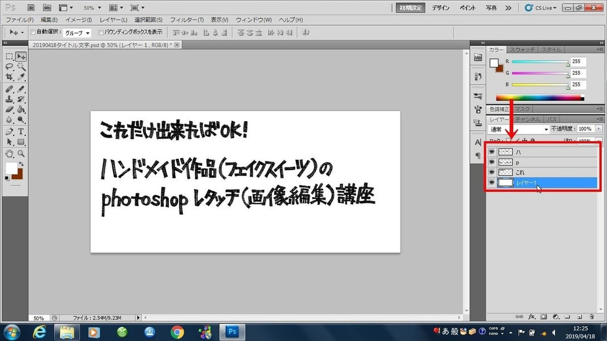Hide the レイヤー1 layer

click(x=492, y=182)
